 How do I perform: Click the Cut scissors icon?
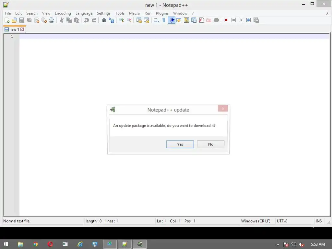[61, 20]
